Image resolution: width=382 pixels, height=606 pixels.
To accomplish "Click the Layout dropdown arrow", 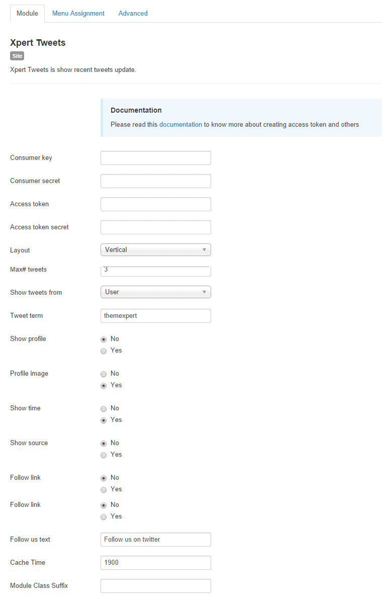I will coord(204,249).
